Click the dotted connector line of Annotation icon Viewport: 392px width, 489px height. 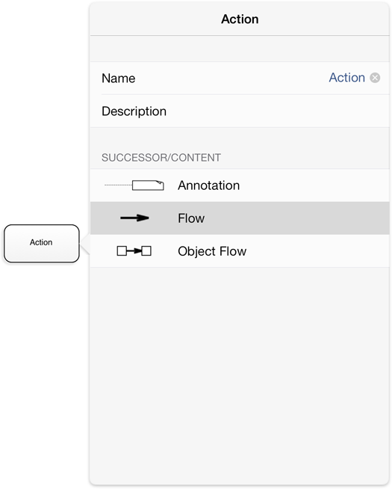(x=118, y=185)
